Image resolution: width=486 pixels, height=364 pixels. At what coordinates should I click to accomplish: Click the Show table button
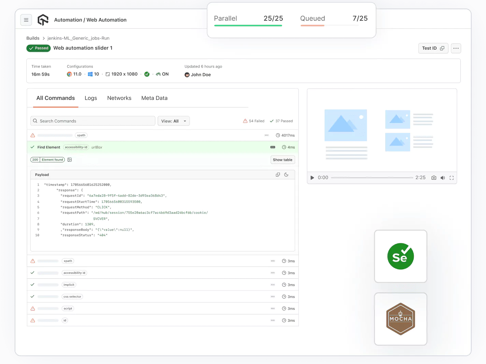click(282, 160)
